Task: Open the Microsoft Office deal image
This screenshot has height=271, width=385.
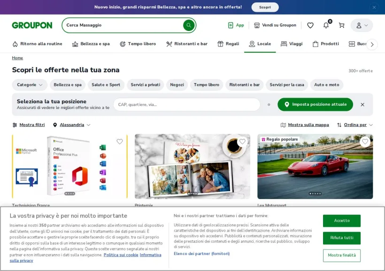Action: pos(70,166)
